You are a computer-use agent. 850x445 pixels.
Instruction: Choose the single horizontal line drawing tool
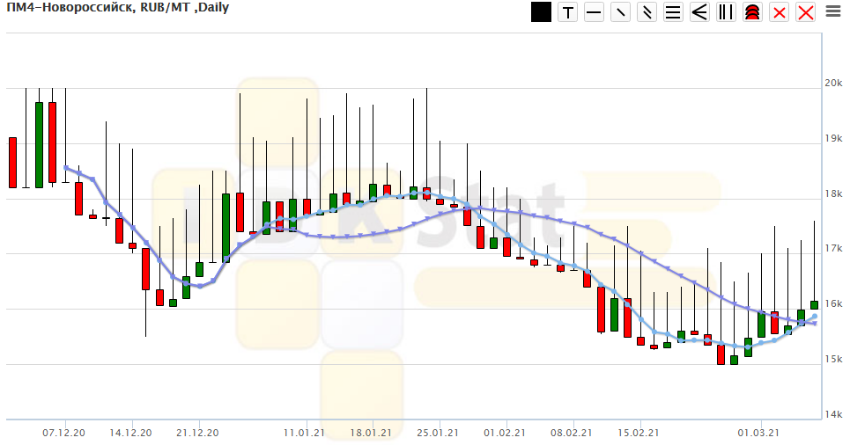click(x=595, y=12)
